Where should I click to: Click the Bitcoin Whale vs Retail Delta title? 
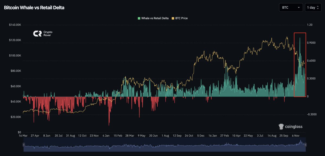pyautogui.click(x=34, y=8)
